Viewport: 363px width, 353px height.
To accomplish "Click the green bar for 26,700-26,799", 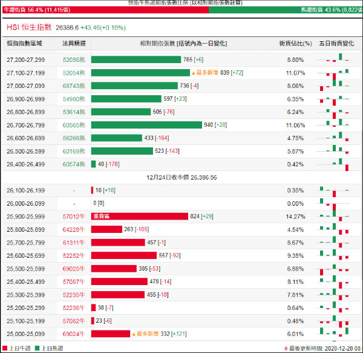I will pos(146,125).
